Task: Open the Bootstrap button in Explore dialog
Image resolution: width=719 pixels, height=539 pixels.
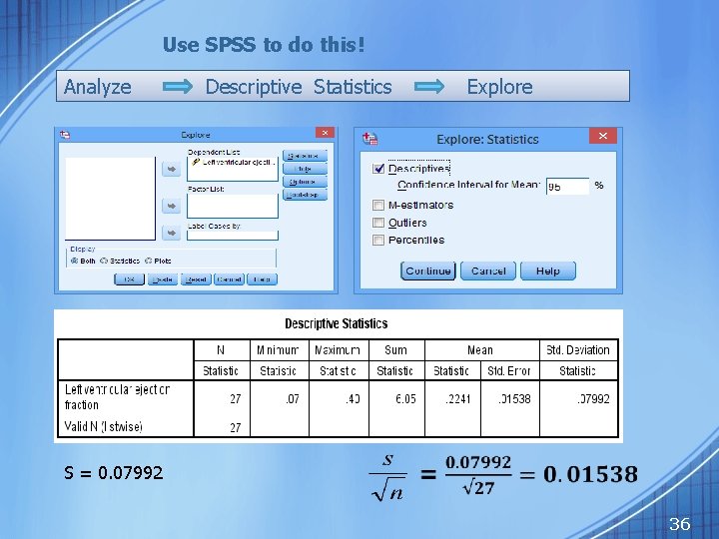Action: (x=305, y=195)
